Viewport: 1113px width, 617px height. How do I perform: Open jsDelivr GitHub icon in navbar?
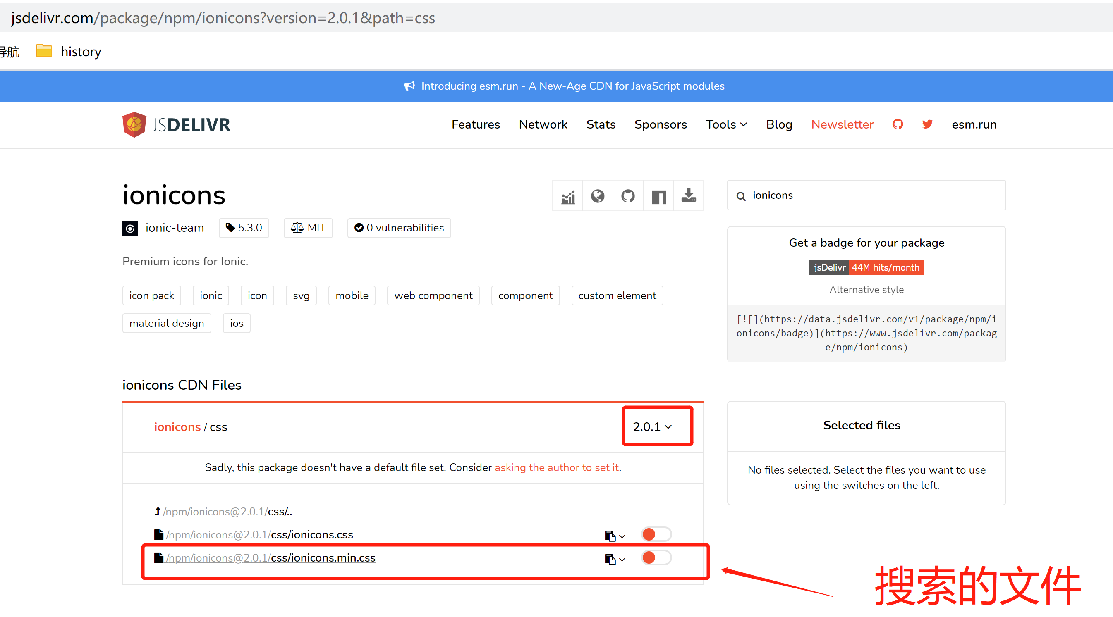(898, 124)
